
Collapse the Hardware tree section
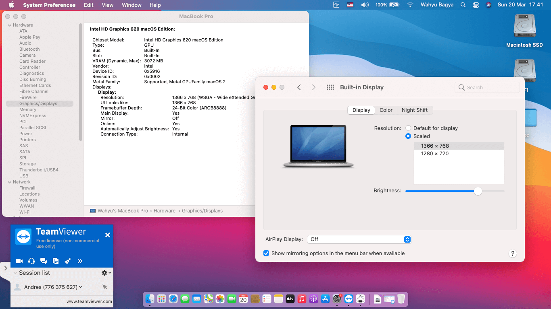click(10, 25)
